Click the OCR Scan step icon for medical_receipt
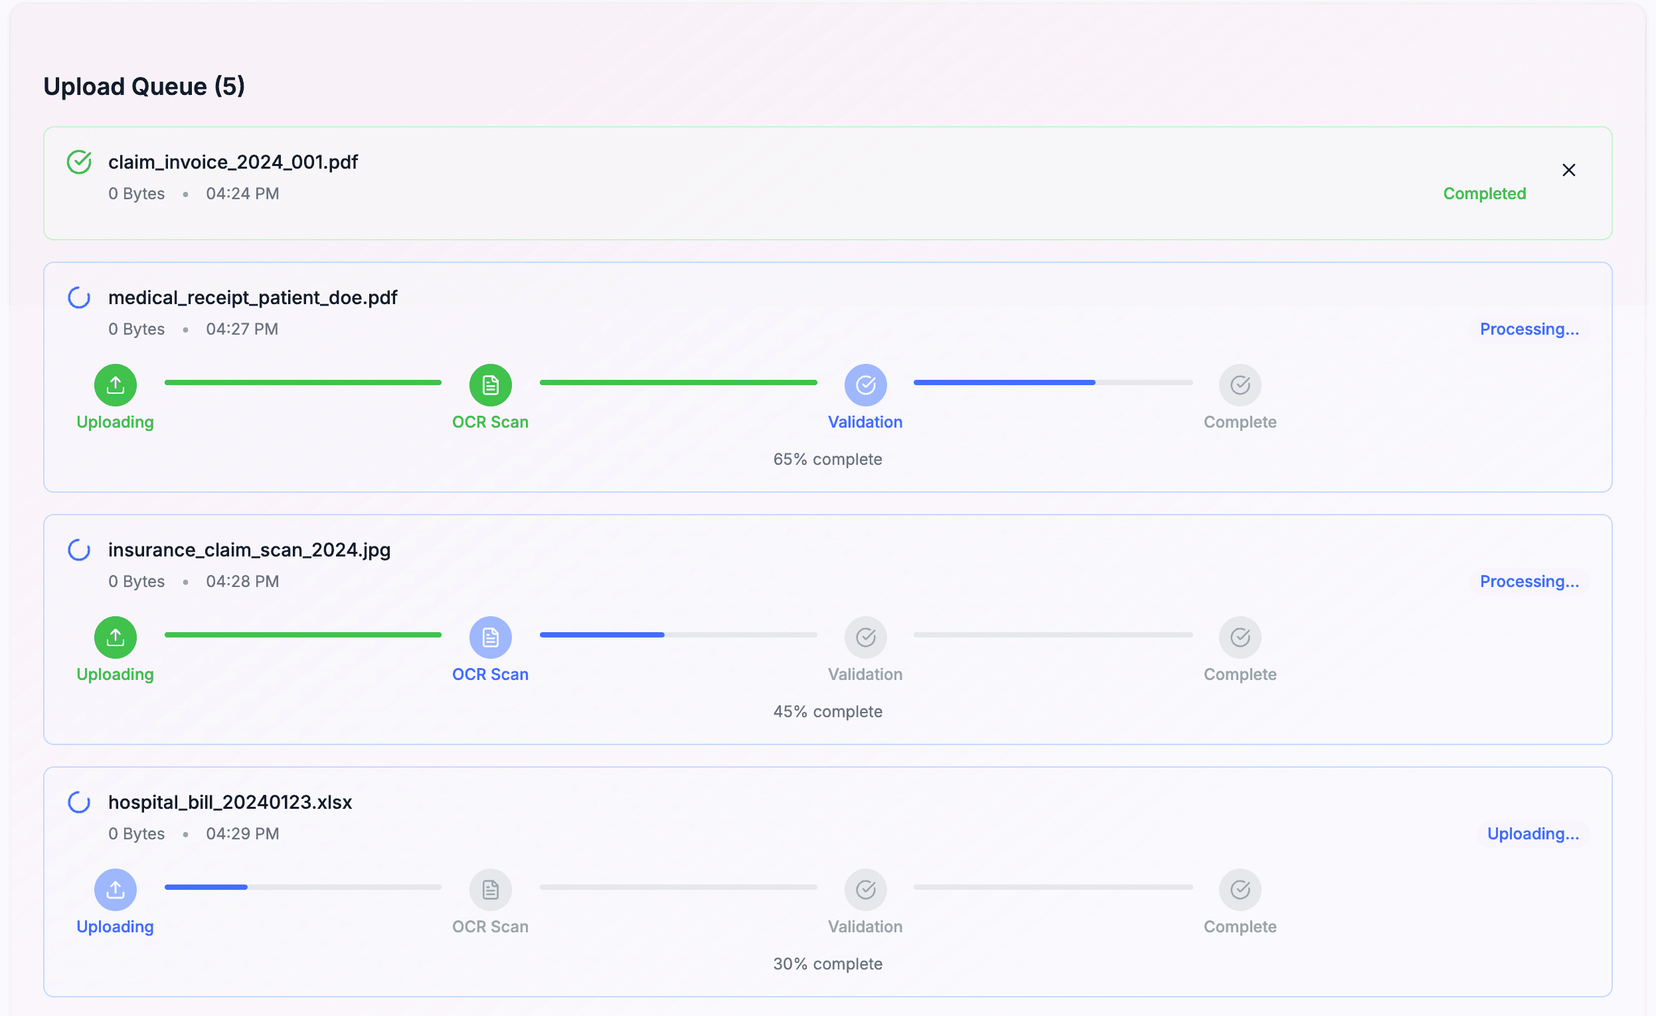Screen dimensions: 1656x1016 pos(490,385)
